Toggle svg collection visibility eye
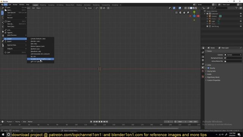 [241, 26]
